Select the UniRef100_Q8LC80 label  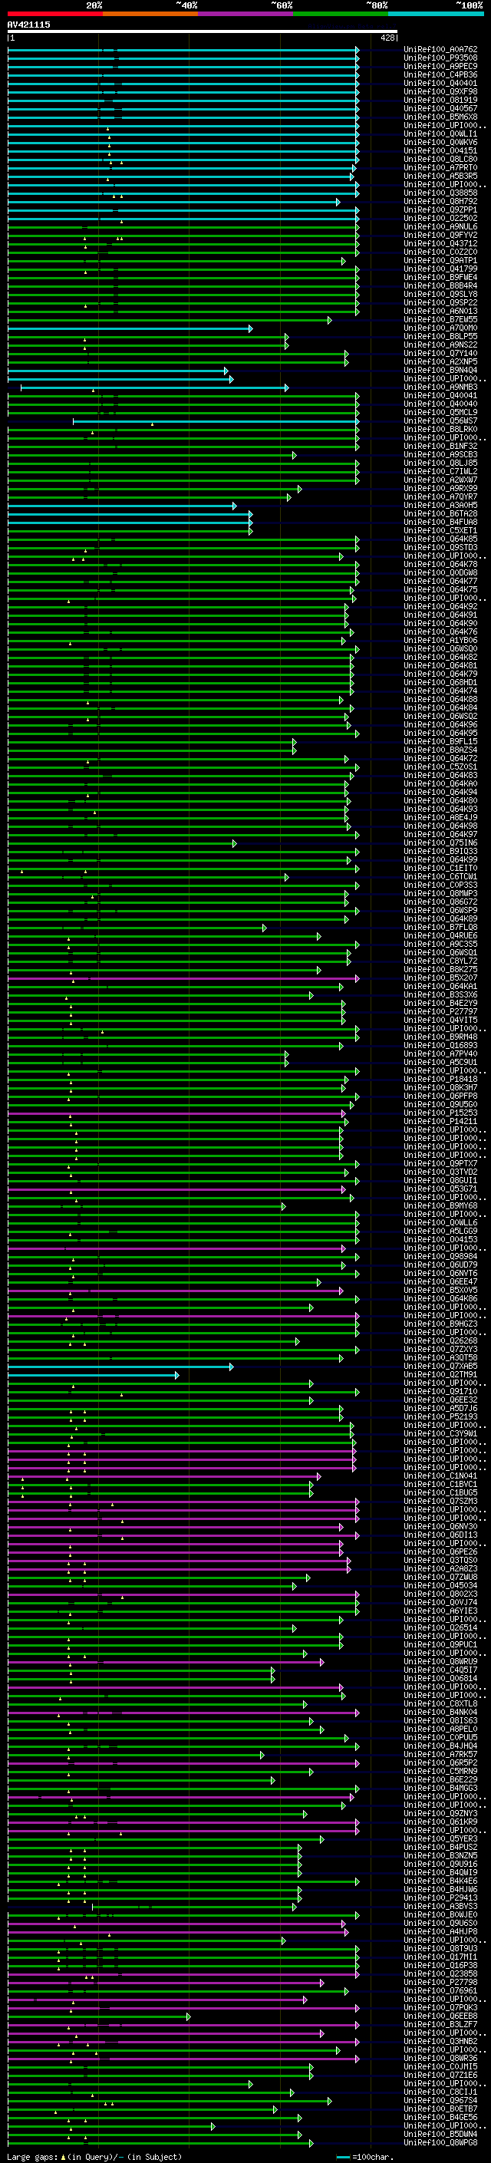[440, 159]
